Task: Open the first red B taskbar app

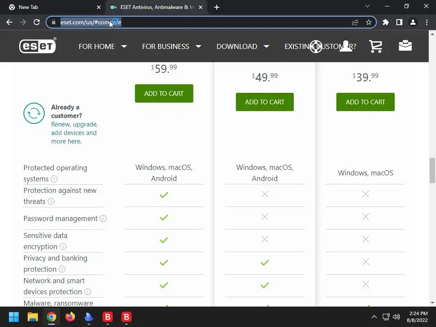Action: click(x=108, y=317)
